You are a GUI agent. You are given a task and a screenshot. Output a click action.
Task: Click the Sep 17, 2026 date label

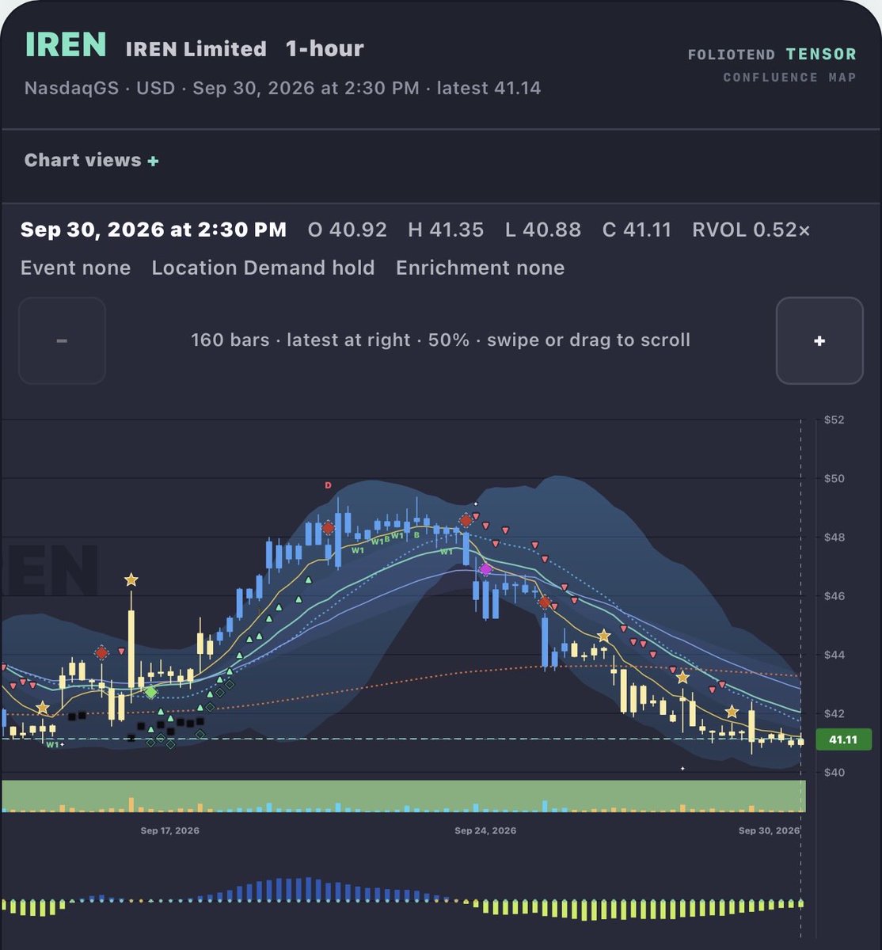pos(170,830)
